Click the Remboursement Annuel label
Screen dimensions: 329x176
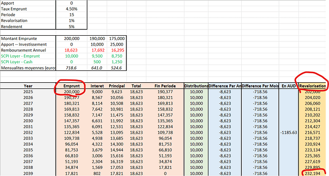tap(23, 50)
